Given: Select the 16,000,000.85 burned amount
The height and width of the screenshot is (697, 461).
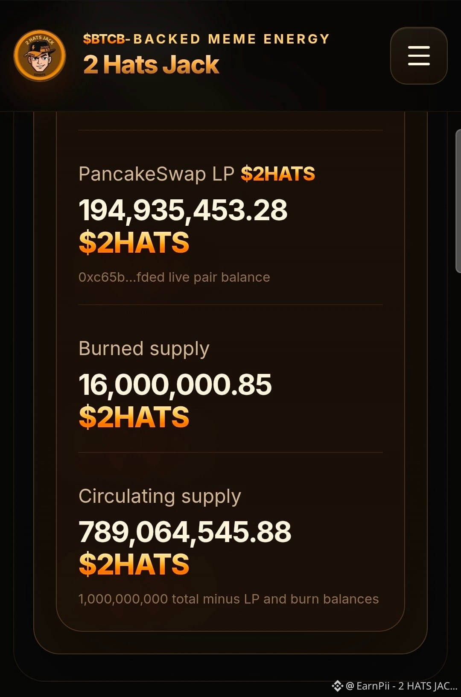Looking at the screenshot, I should (175, 385).
